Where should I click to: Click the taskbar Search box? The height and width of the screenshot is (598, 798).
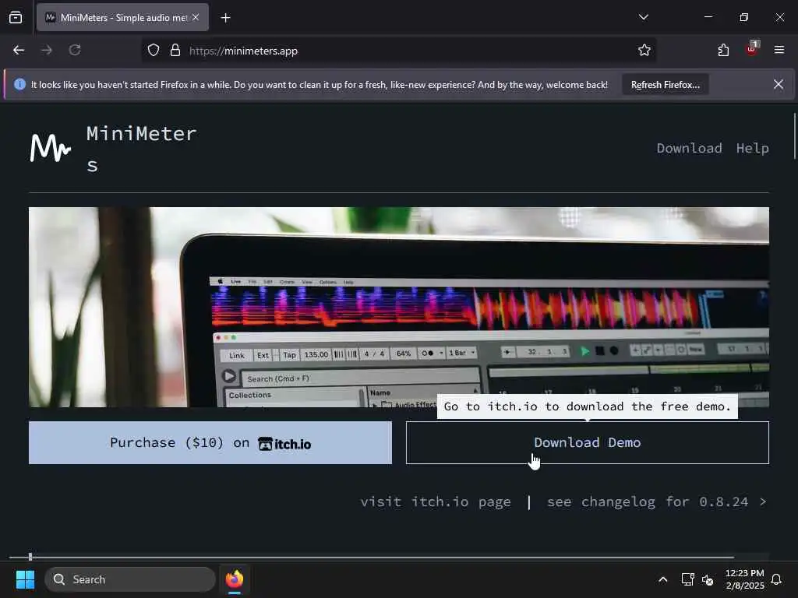pyautogui.click(x=130, y=579)
